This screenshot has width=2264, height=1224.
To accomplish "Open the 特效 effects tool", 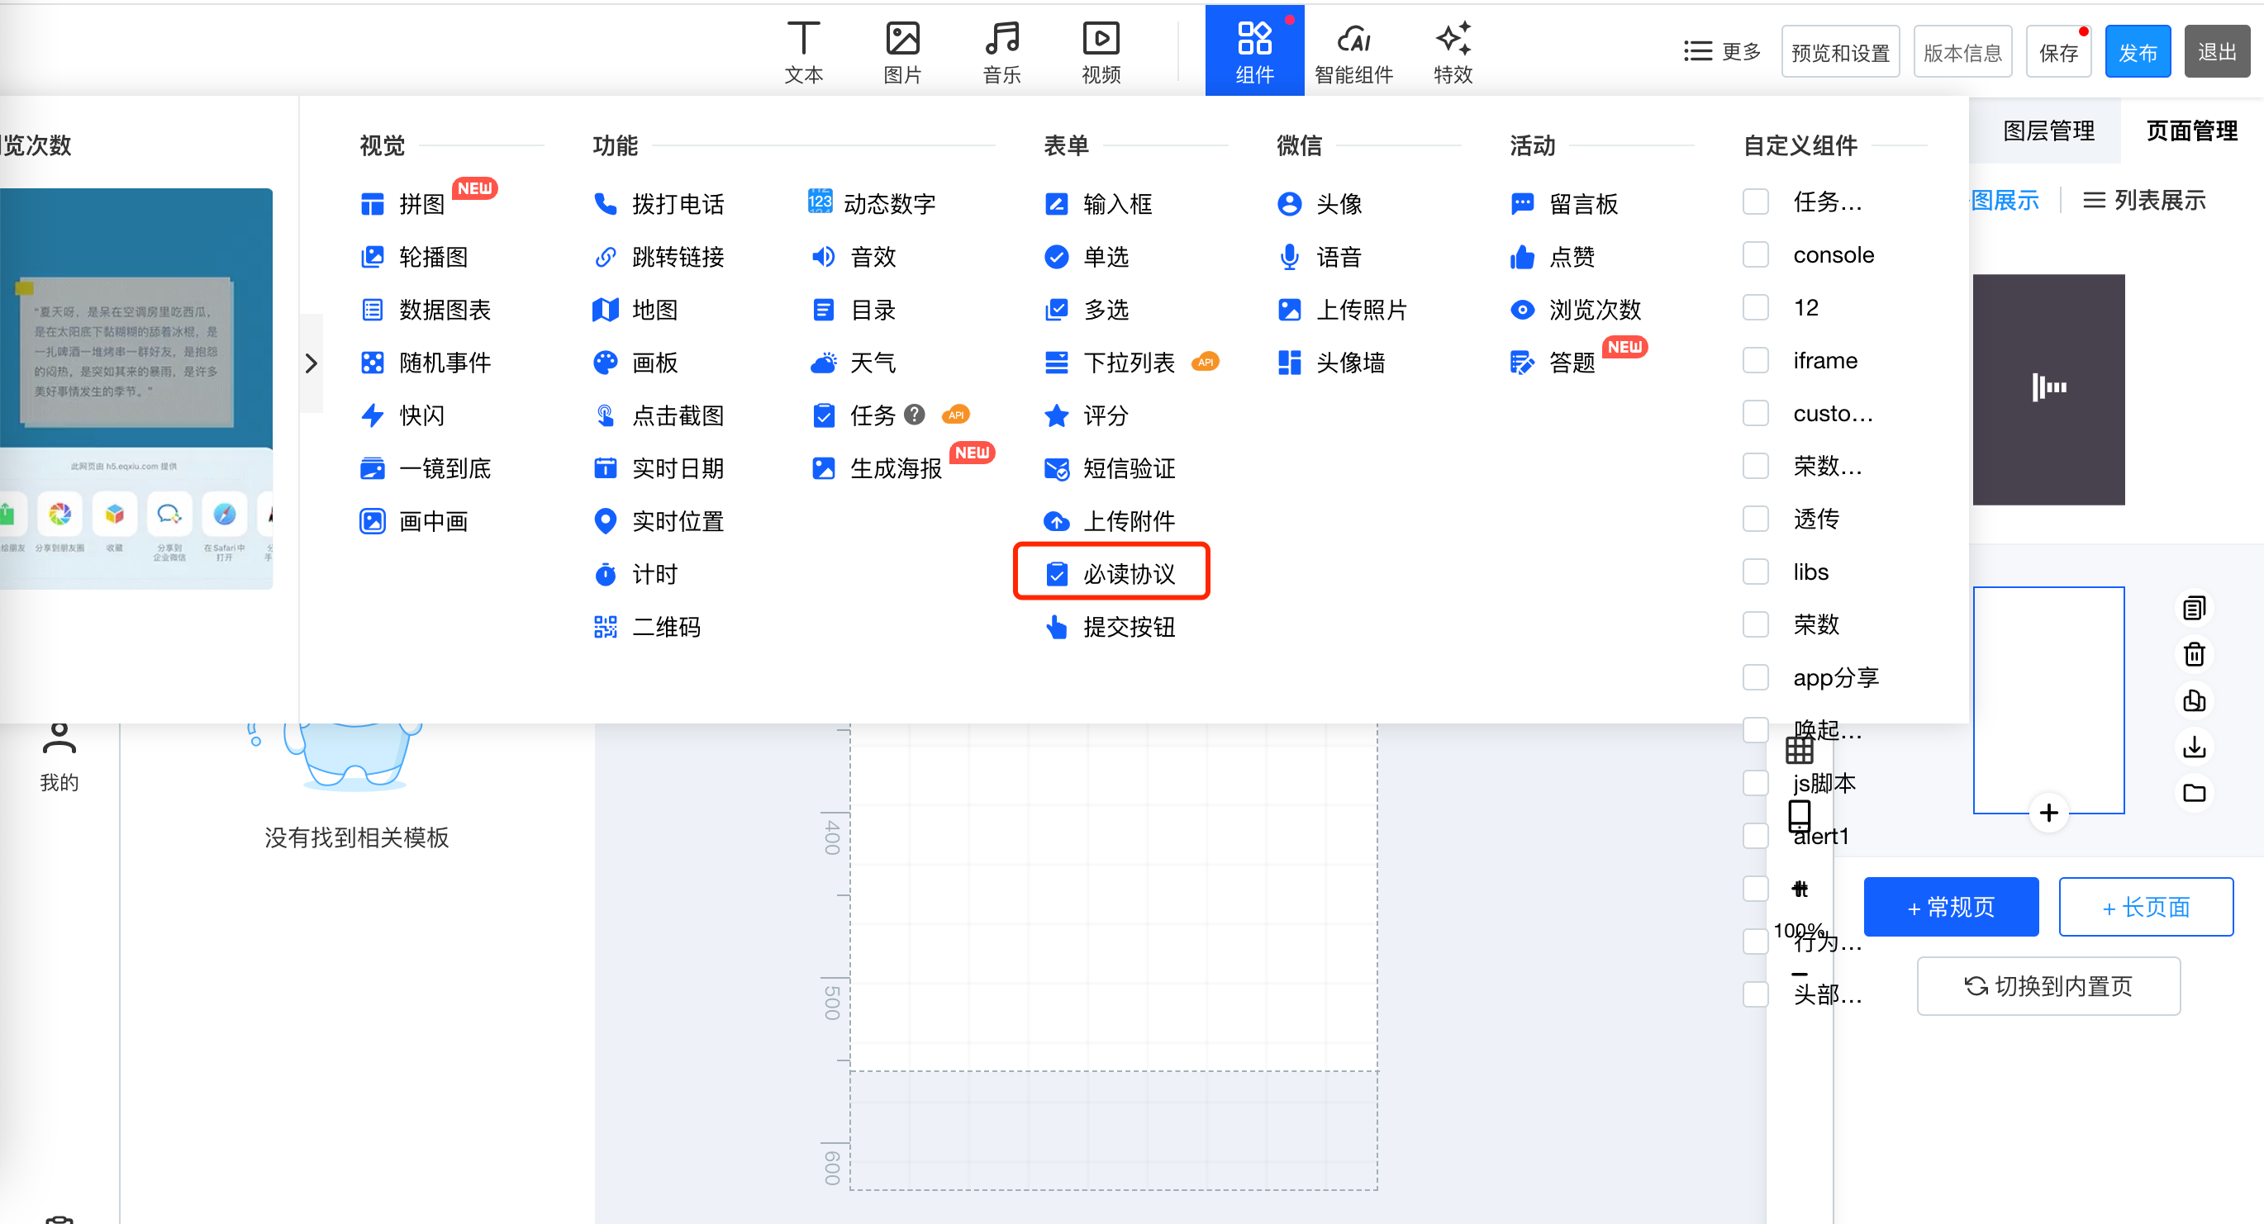I will [1453, 53].
